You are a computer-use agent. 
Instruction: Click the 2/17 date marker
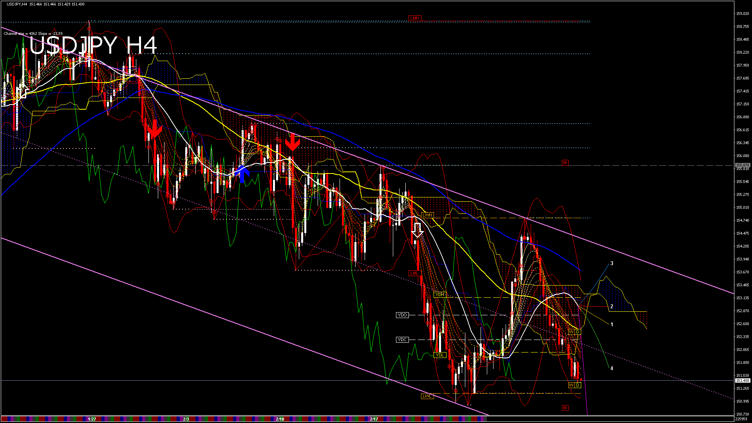tap(374, 419)
